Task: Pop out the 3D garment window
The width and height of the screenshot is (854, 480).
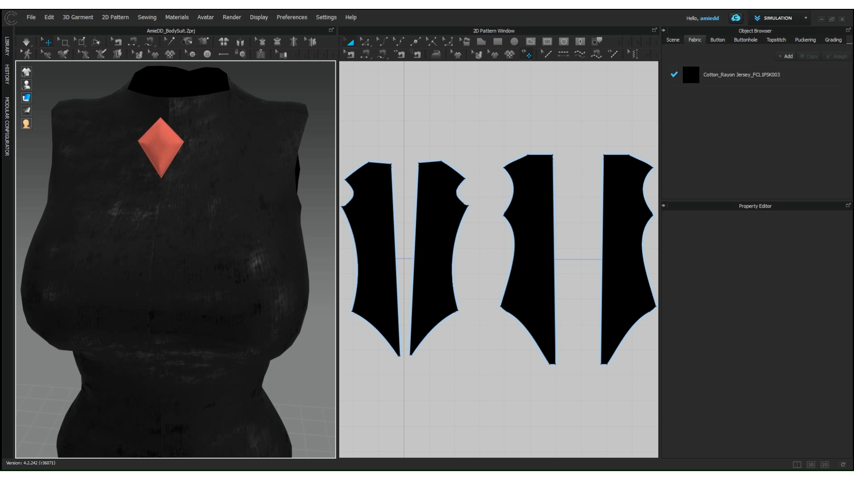Action: [331, 30]
